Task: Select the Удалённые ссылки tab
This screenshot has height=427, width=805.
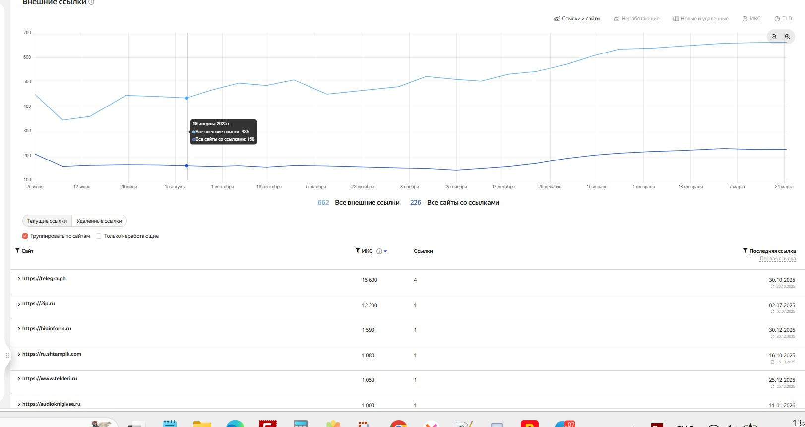Action: [x=99, y=221]
